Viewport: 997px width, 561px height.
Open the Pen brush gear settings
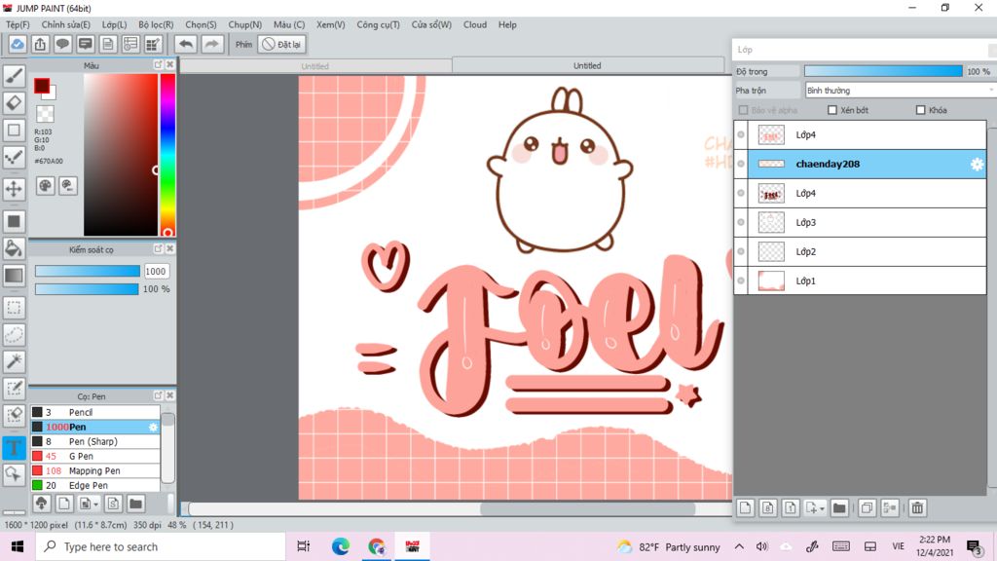[x=153, y=427]
